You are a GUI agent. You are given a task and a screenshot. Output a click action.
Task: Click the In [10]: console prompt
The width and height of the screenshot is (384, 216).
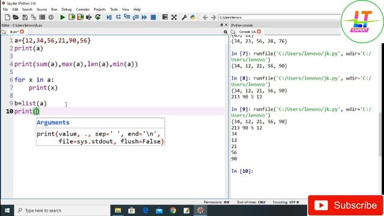click(242, 171)
